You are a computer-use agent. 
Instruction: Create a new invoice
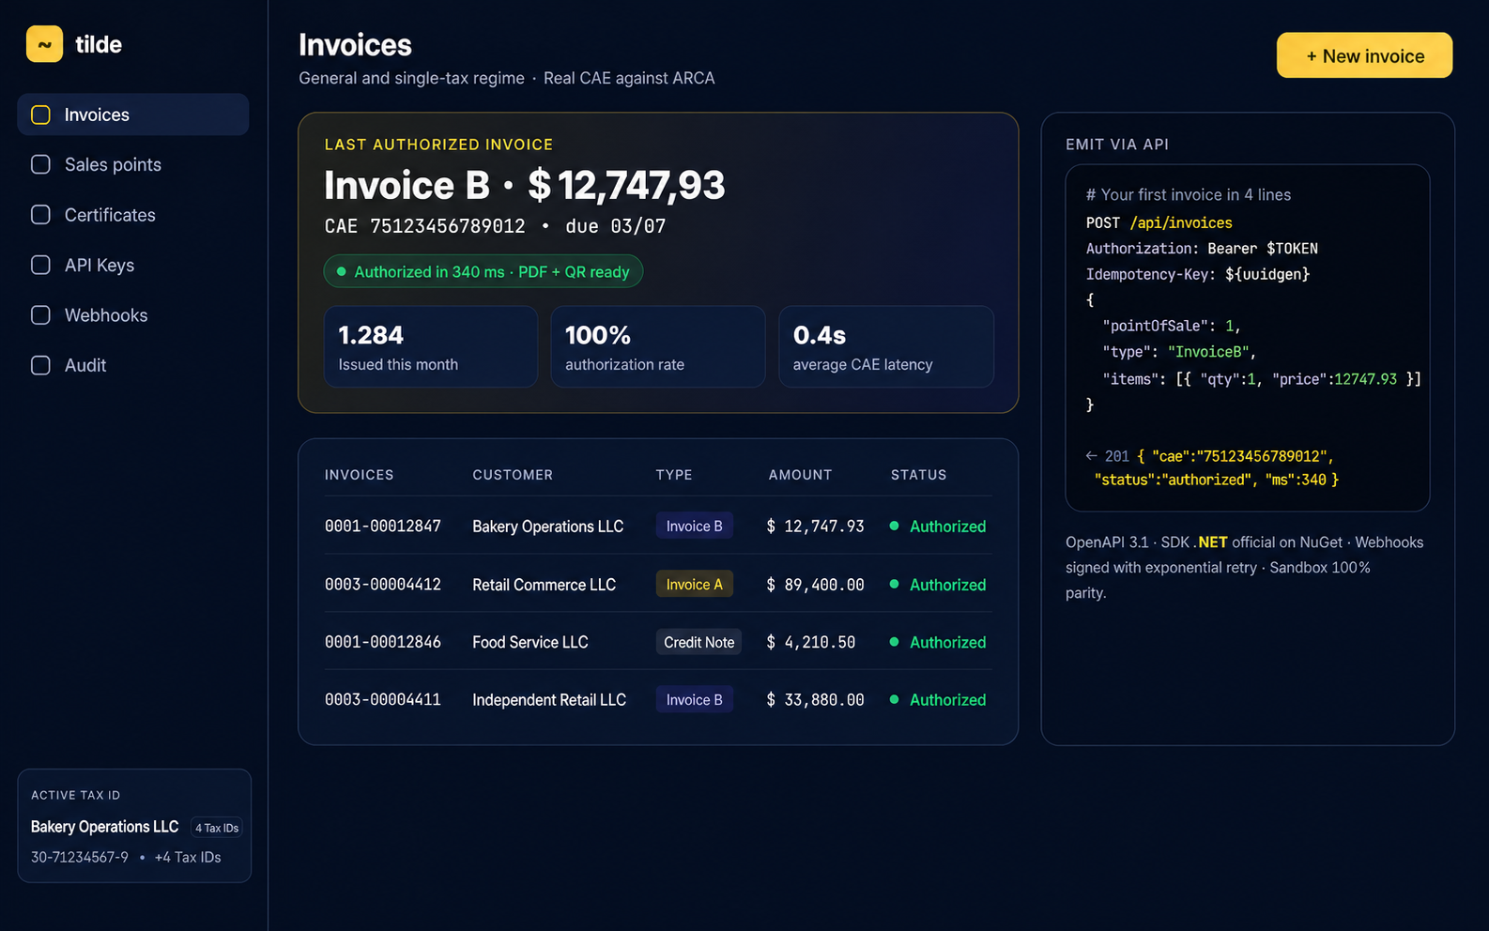pyautogui.click(x=1364, y=55)
